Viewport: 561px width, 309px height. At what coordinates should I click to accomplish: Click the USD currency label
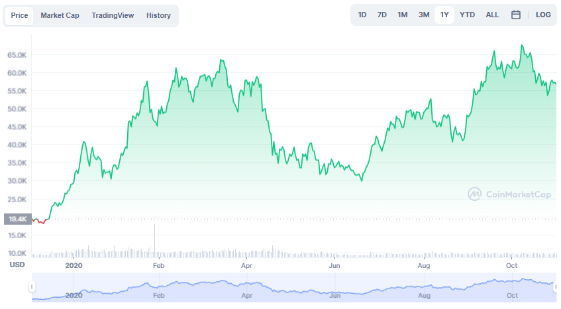click(x=17, y=265)
